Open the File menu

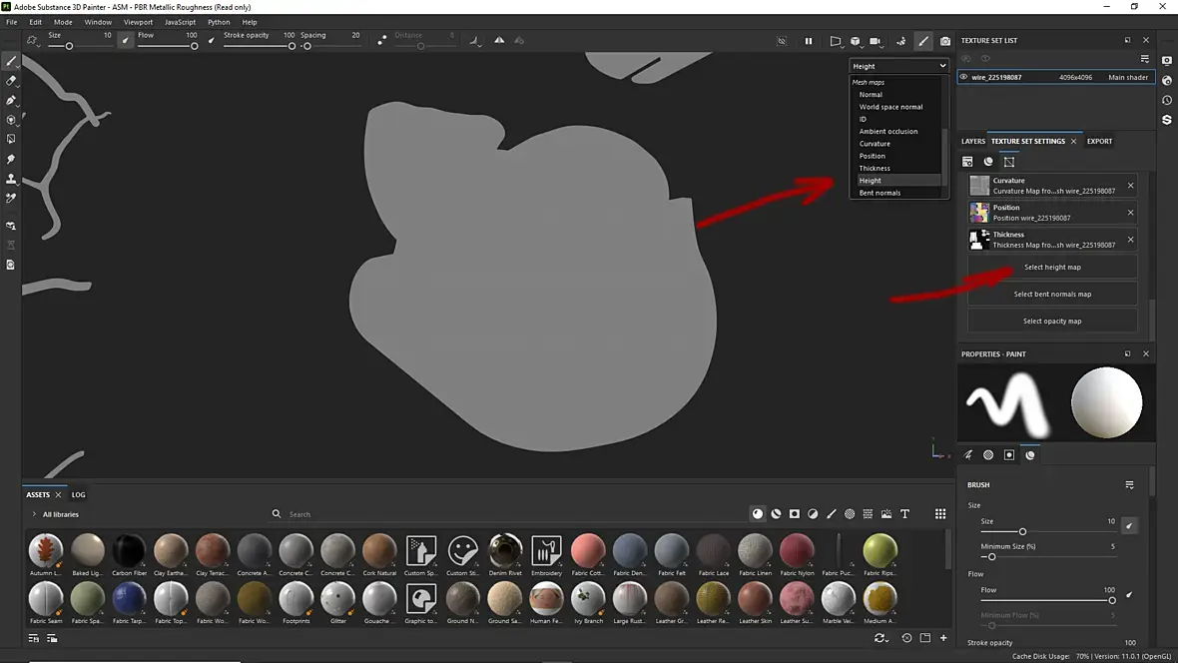point(12,22)
